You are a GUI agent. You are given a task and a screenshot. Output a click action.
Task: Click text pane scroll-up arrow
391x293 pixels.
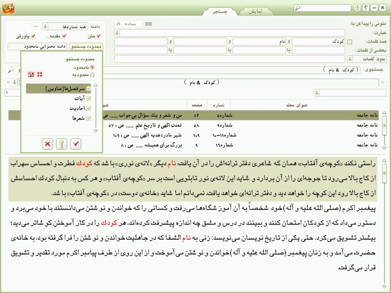click(384, 160)
